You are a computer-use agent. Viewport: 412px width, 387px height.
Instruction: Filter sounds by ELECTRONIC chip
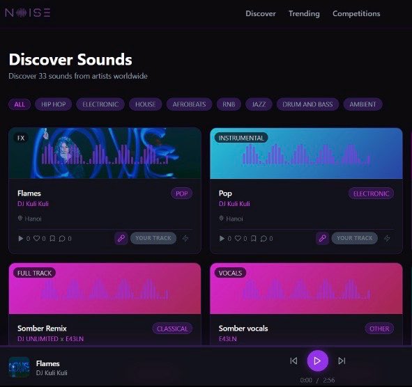(100, 104)
